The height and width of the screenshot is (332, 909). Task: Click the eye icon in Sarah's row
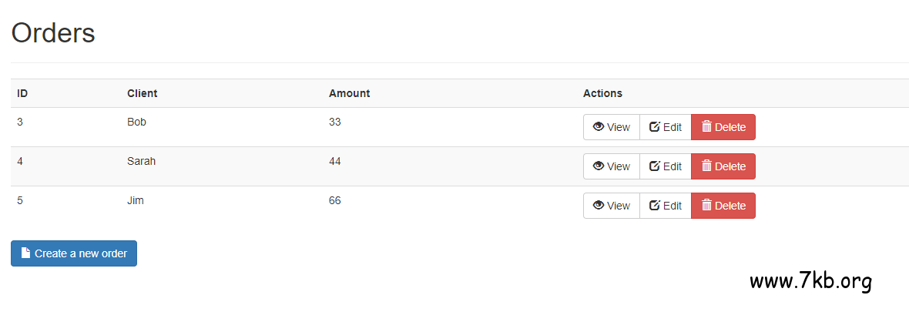click(x=599, y=166)
